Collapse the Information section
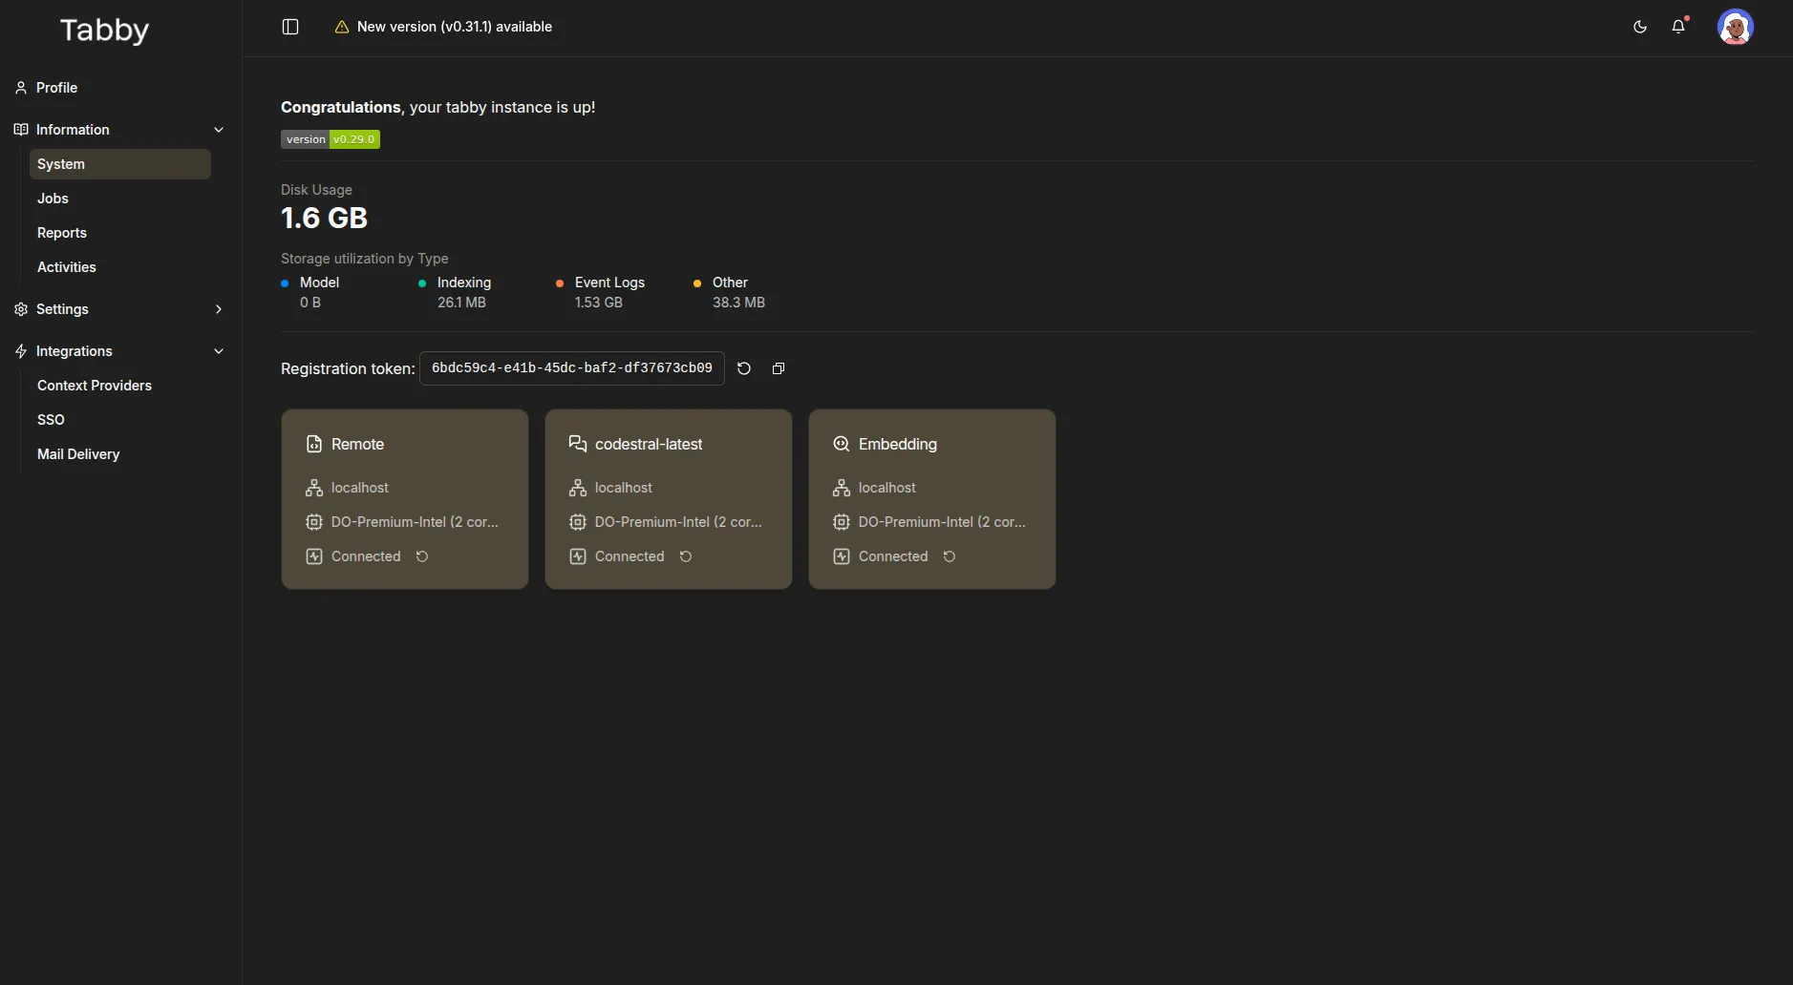1793x985 pixels. (x=219, y=130)
